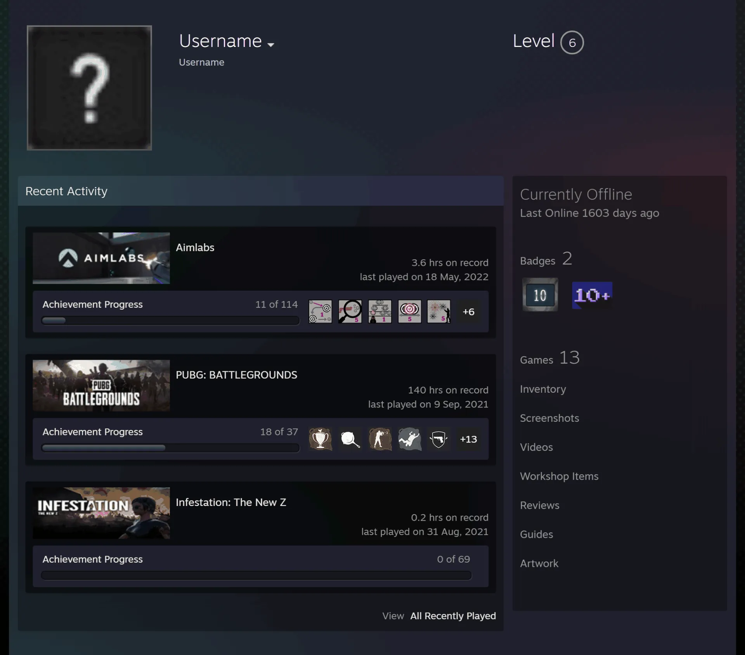Open Guides in the sidebar
745x655 pixels.
[x=536, y=534]
